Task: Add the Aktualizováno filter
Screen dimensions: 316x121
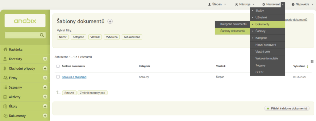Action: pyautogui.click(x=132, y=37)
